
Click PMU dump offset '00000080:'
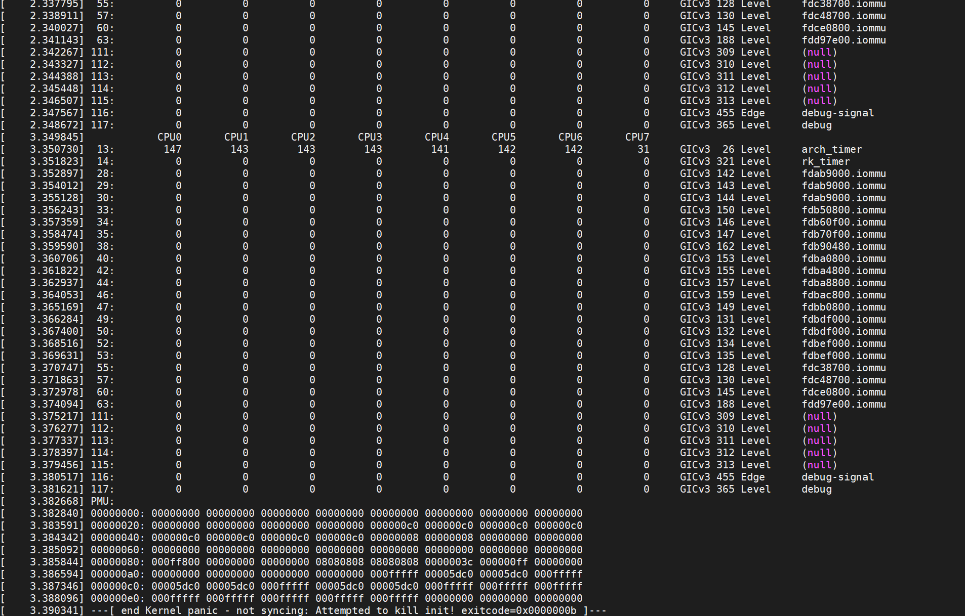117,562
